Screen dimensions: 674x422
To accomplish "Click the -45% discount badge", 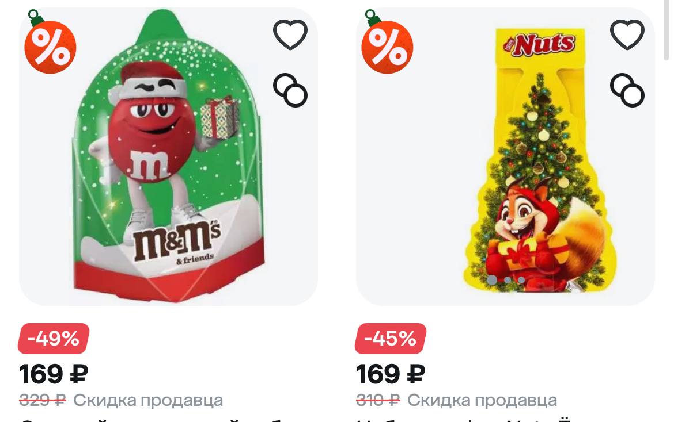I will click(x=391, y=339).
